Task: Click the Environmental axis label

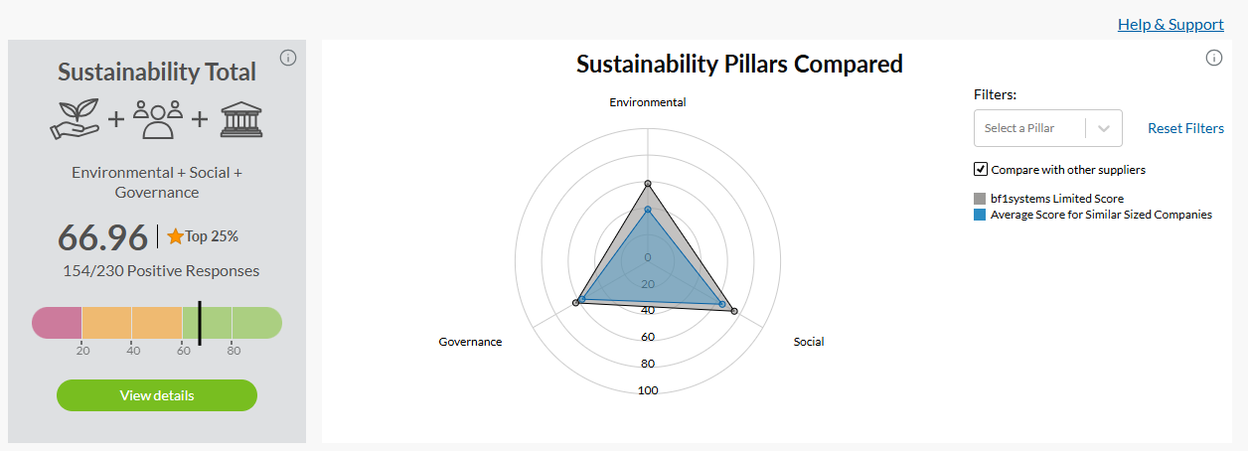Action: pos(648,102)
